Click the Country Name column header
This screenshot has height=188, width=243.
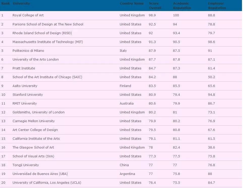[132, 4]
